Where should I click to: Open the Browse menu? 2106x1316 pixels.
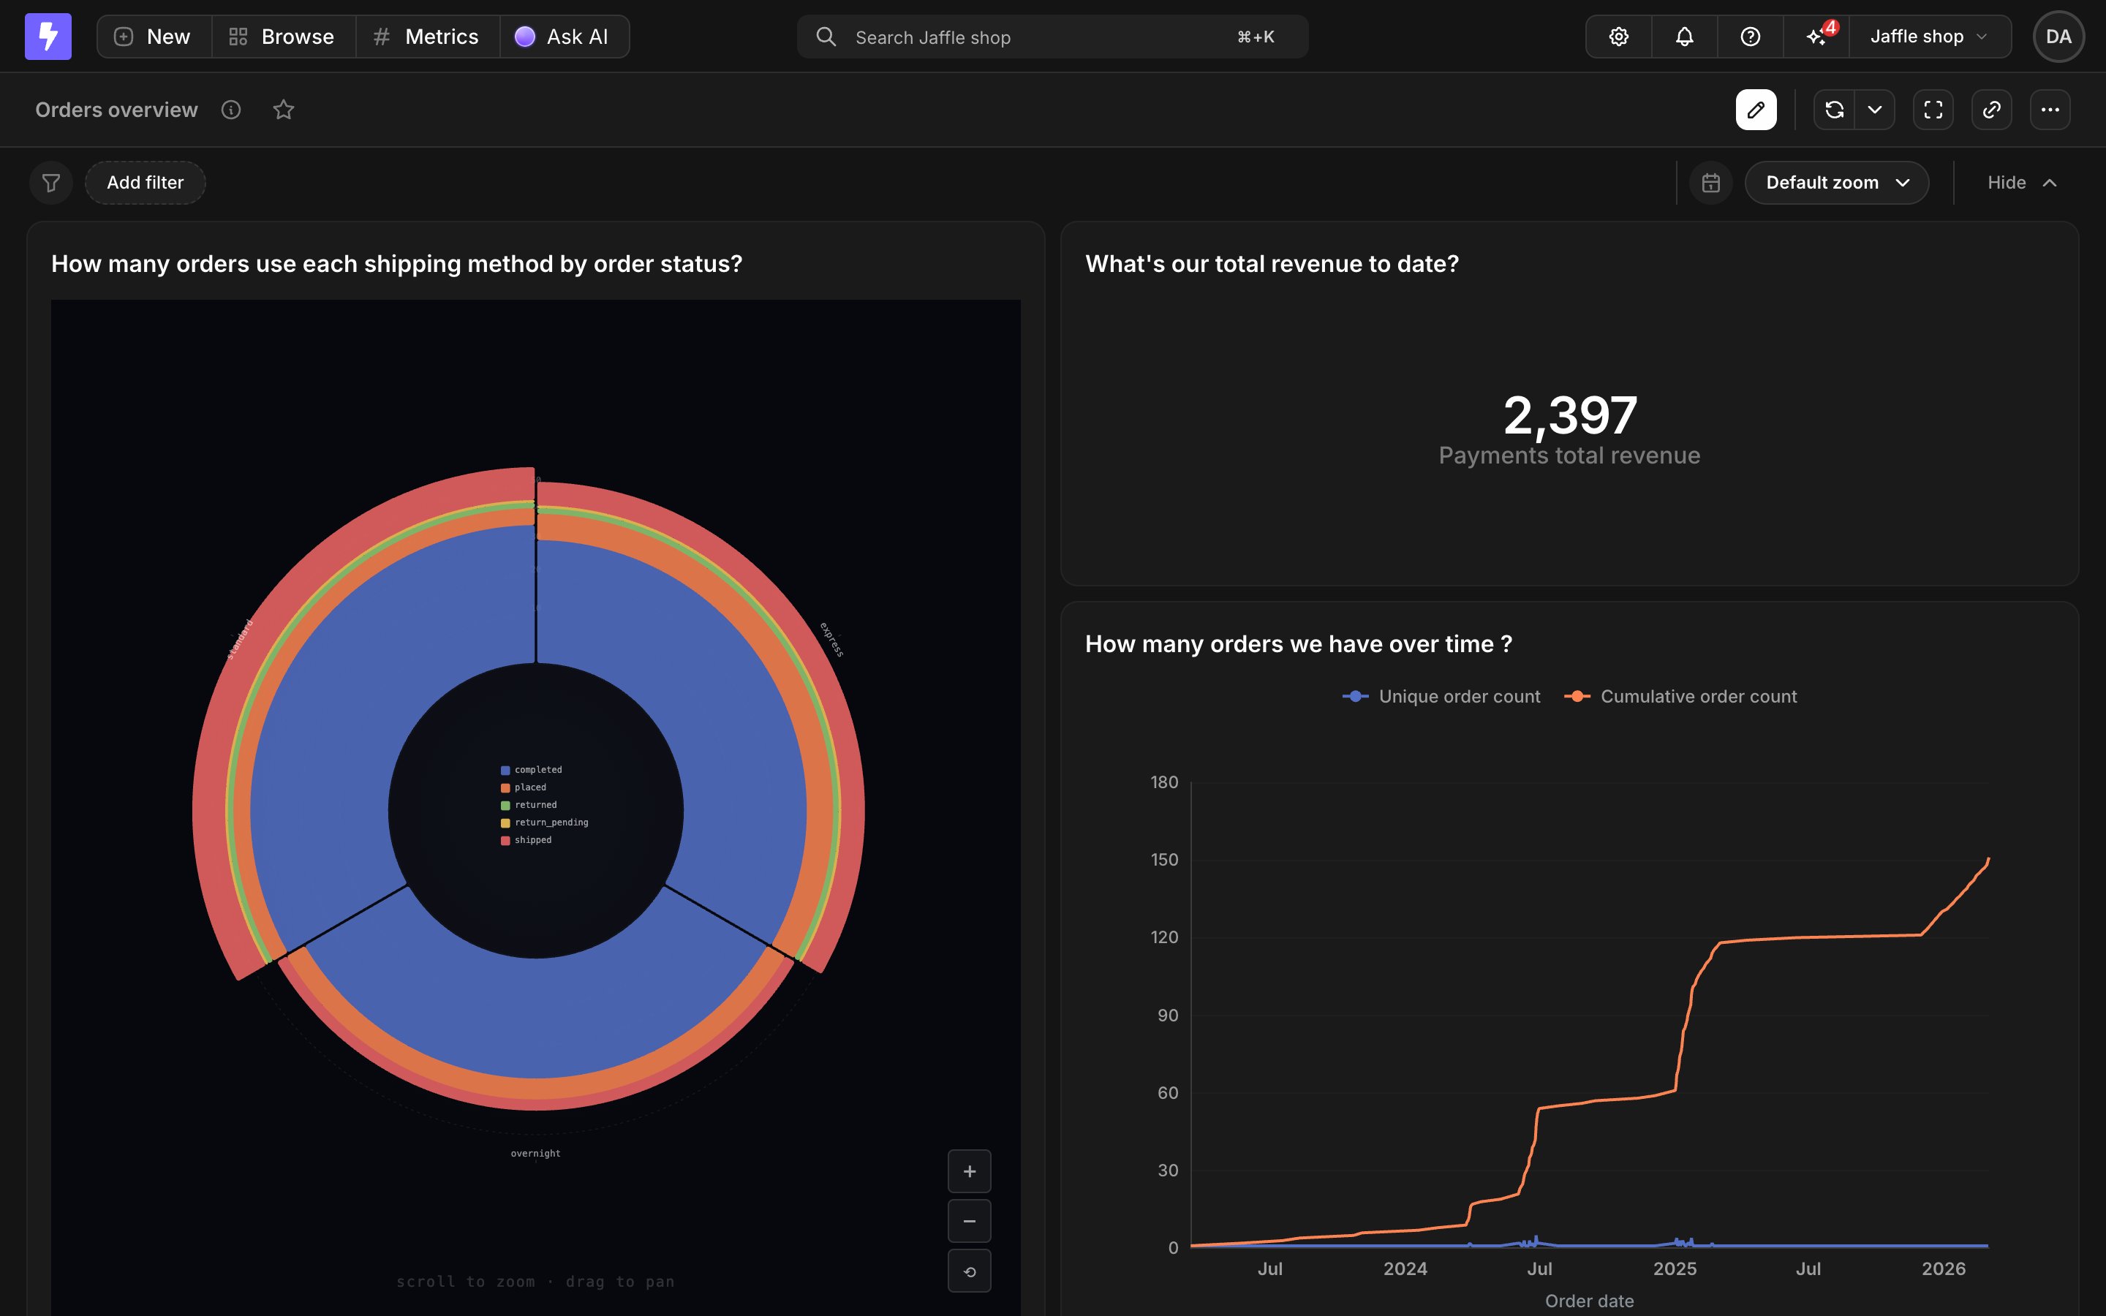(x=283, y=37)
